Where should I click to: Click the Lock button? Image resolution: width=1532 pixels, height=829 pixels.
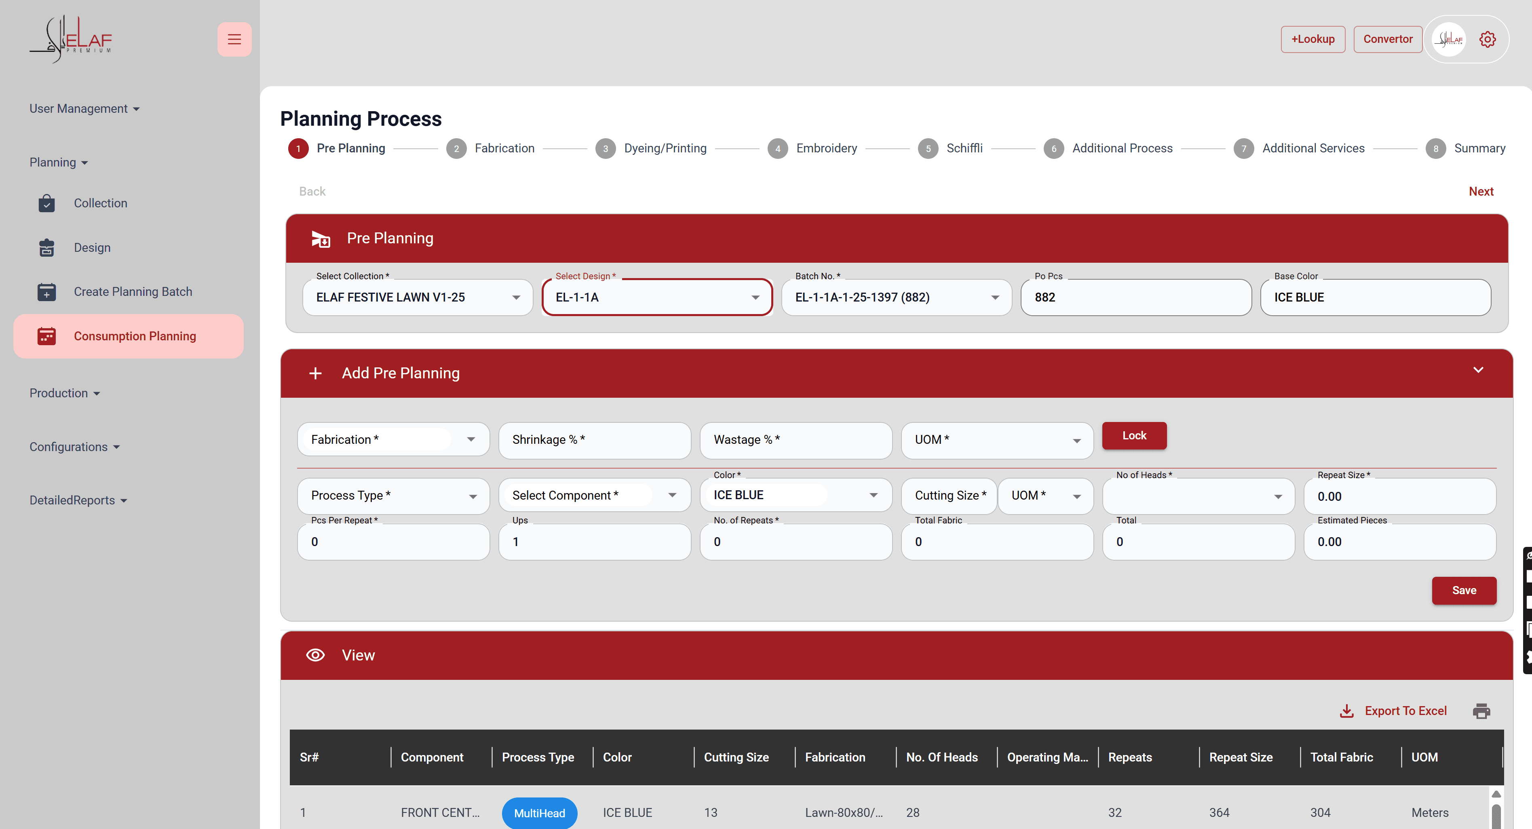(1133, 435)
